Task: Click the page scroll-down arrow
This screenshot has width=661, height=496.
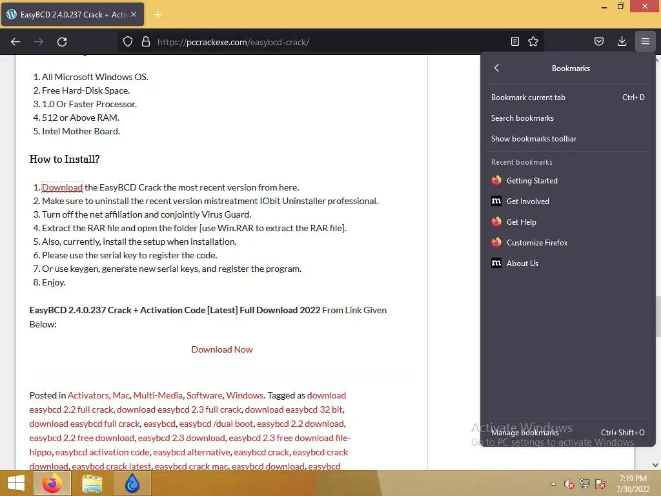Action: [x=656, y=465]
